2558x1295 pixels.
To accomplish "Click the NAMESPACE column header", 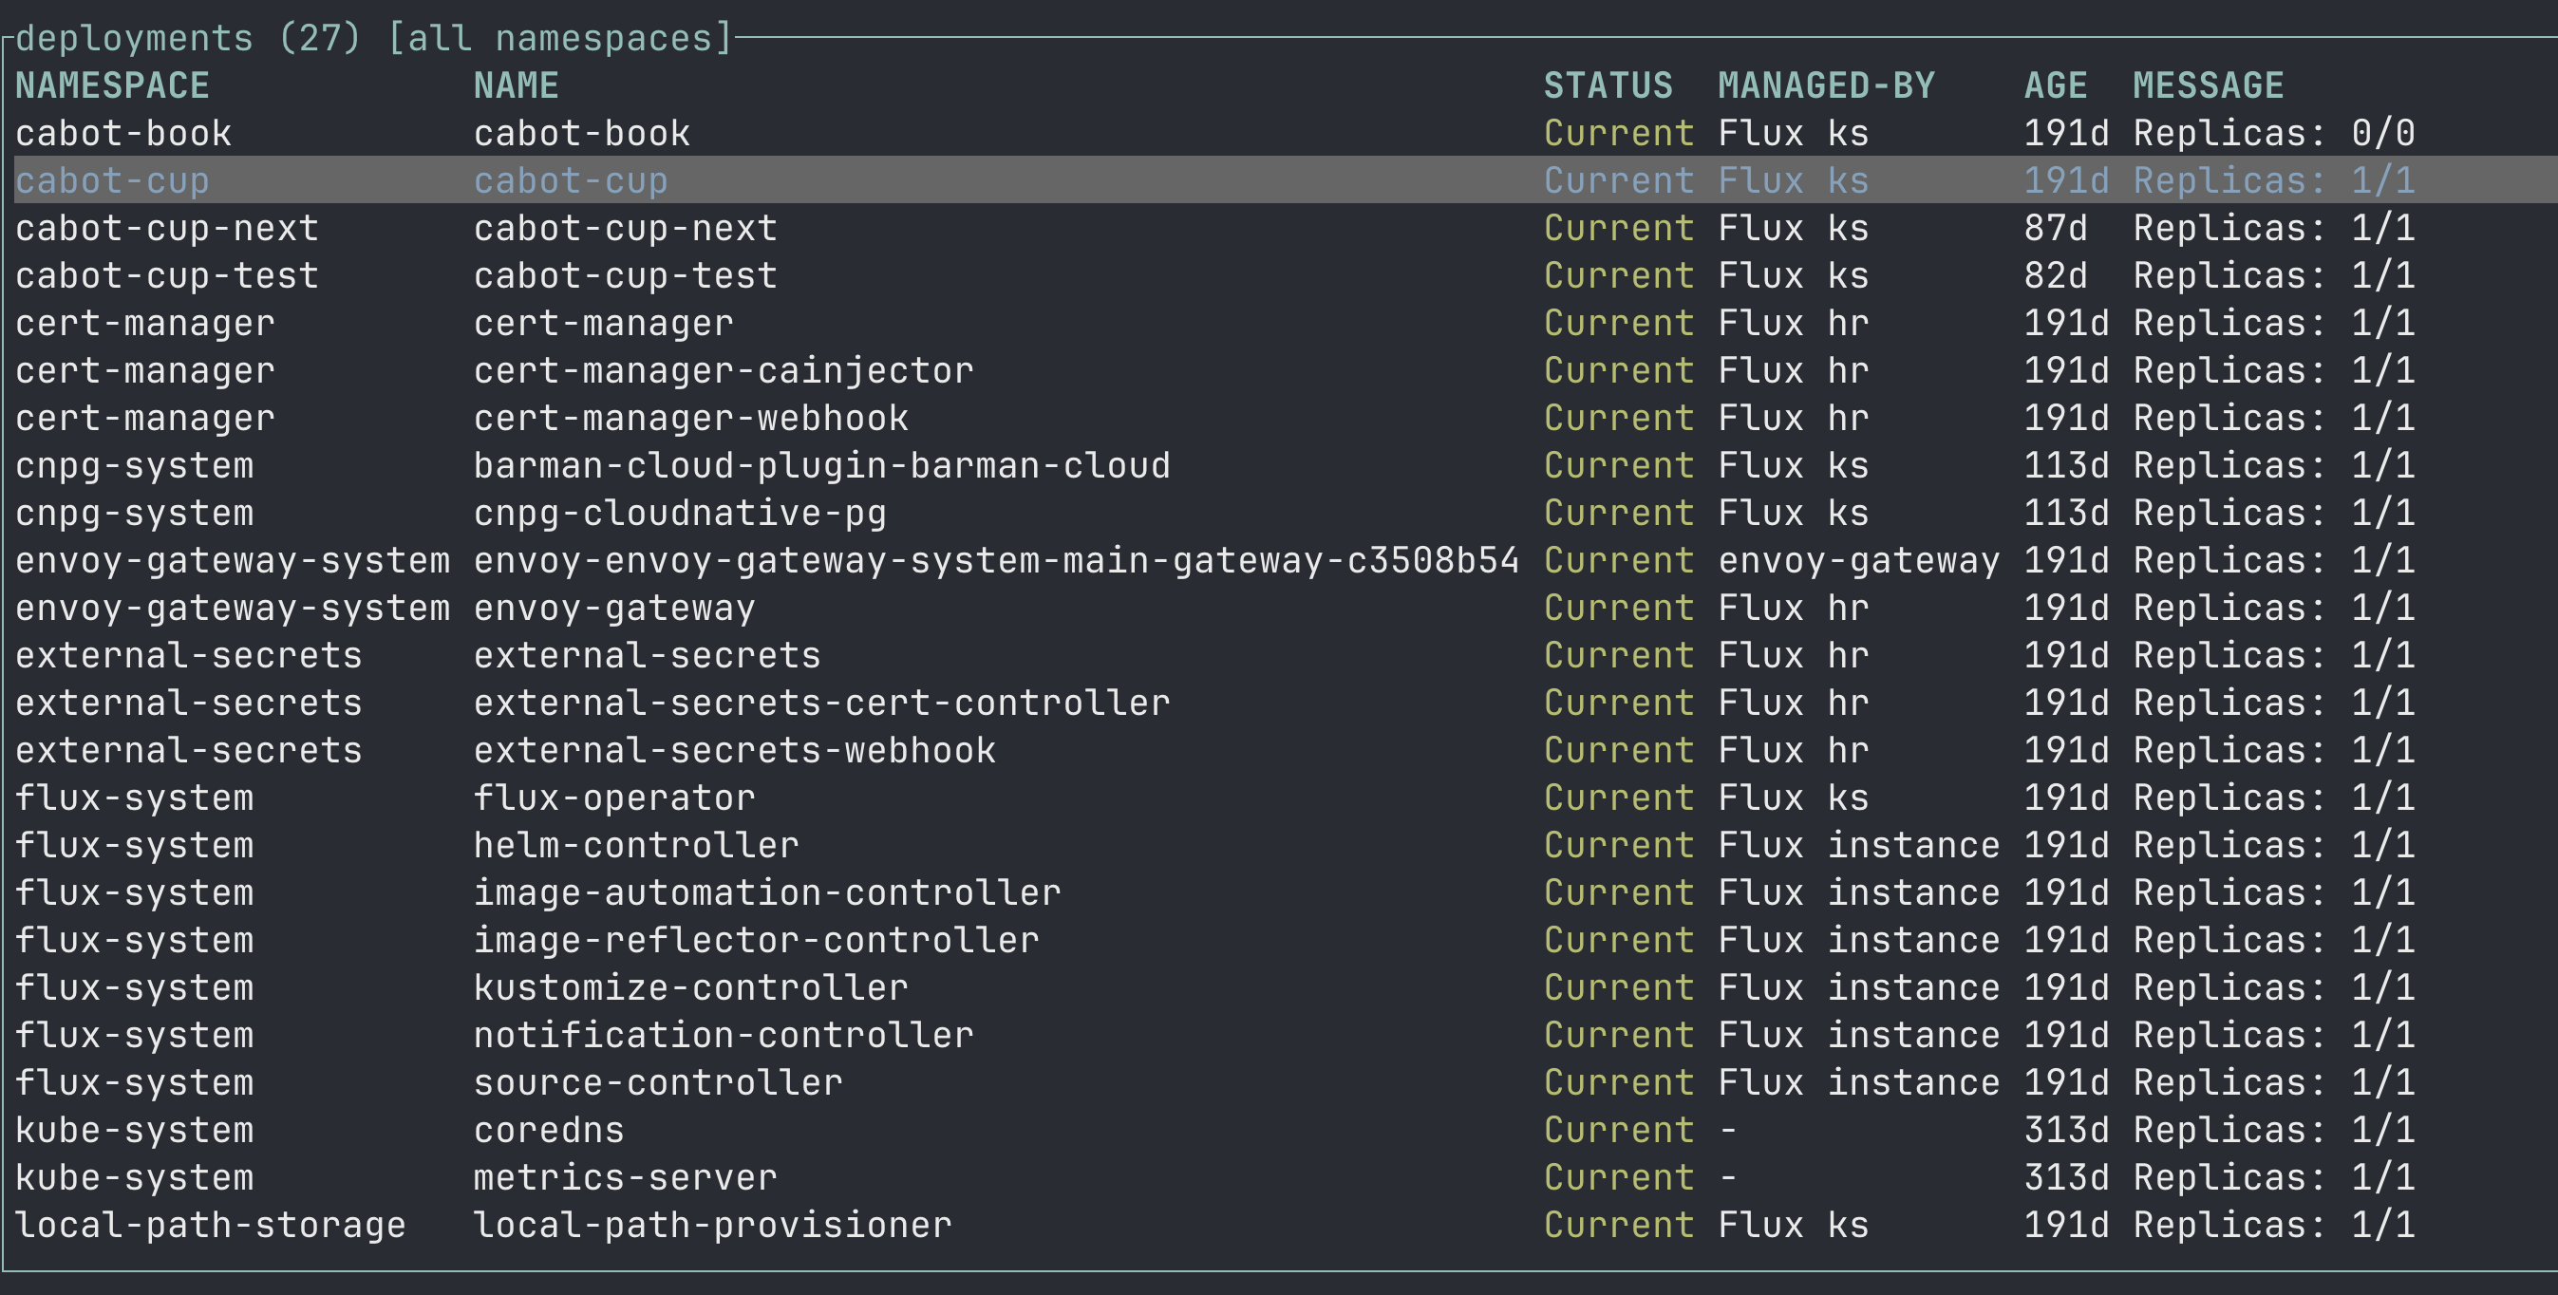I will pyautogui.click(x=112, y=85).
